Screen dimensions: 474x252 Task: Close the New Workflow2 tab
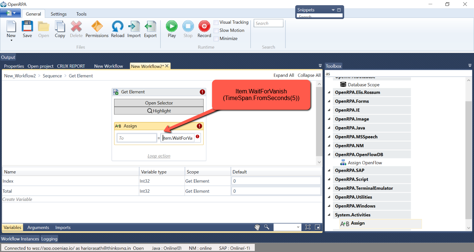click(x=167, y=66)
